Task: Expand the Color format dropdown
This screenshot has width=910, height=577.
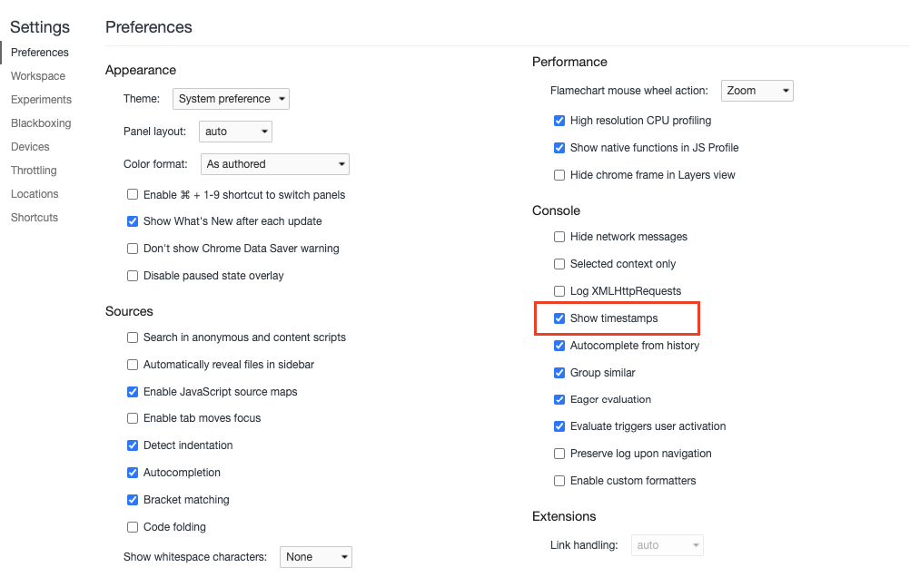Action: click(274, 164)
